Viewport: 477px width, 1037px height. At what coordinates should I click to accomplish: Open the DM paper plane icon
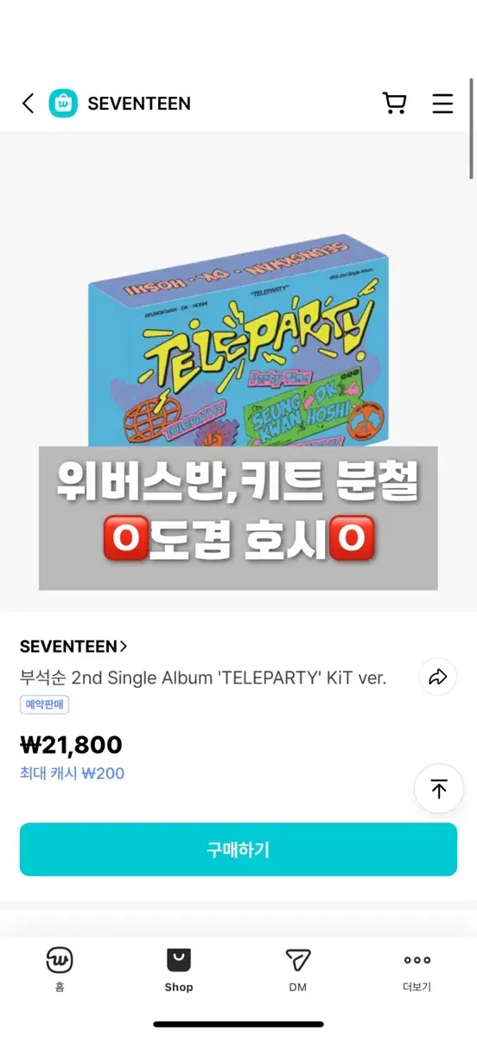(x=298, y=960)
